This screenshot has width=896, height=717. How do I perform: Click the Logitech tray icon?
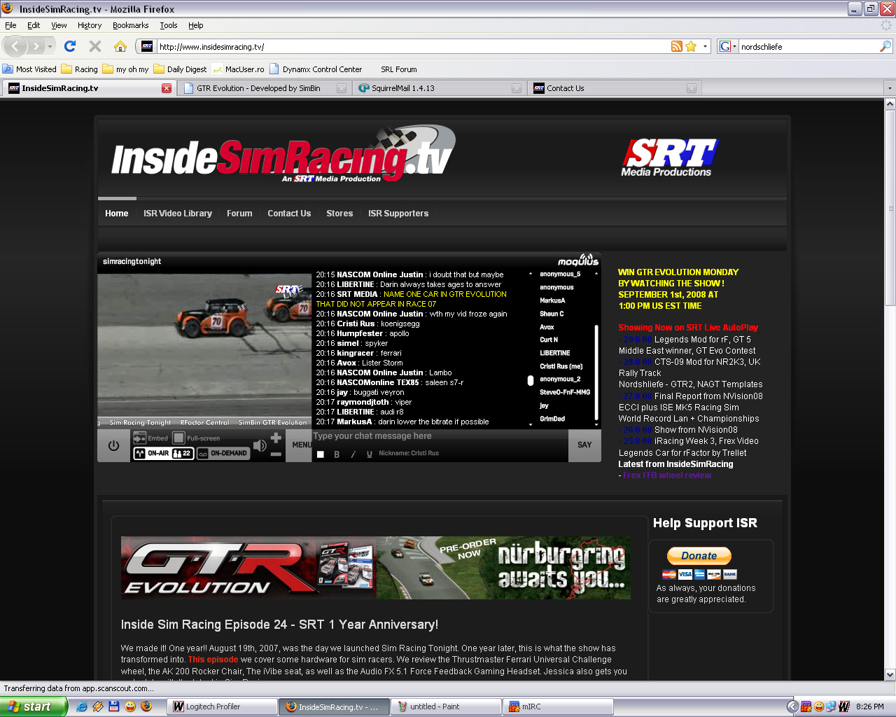844,706
